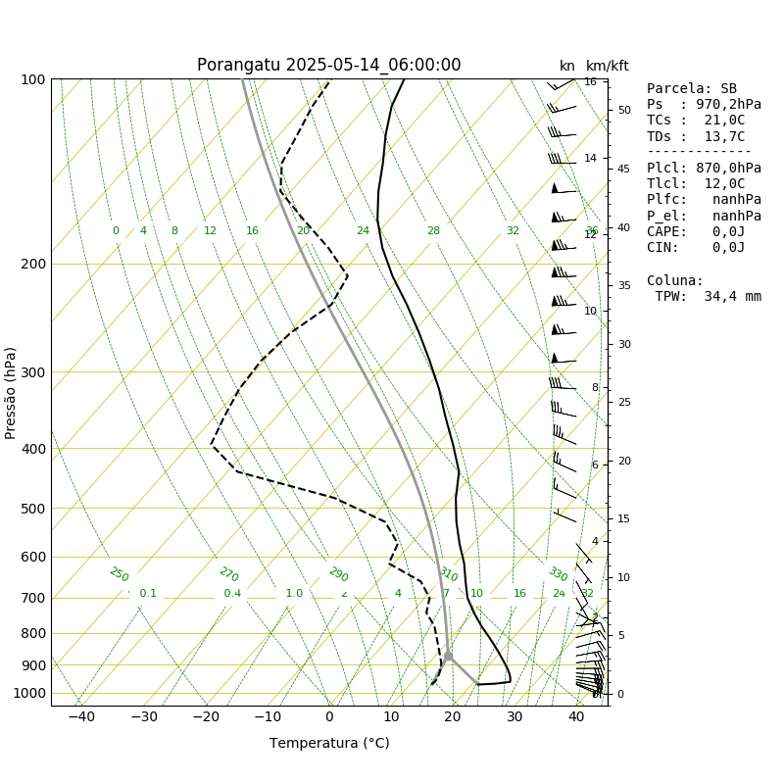Click the 'km/kft' header label

pos(607,66)
